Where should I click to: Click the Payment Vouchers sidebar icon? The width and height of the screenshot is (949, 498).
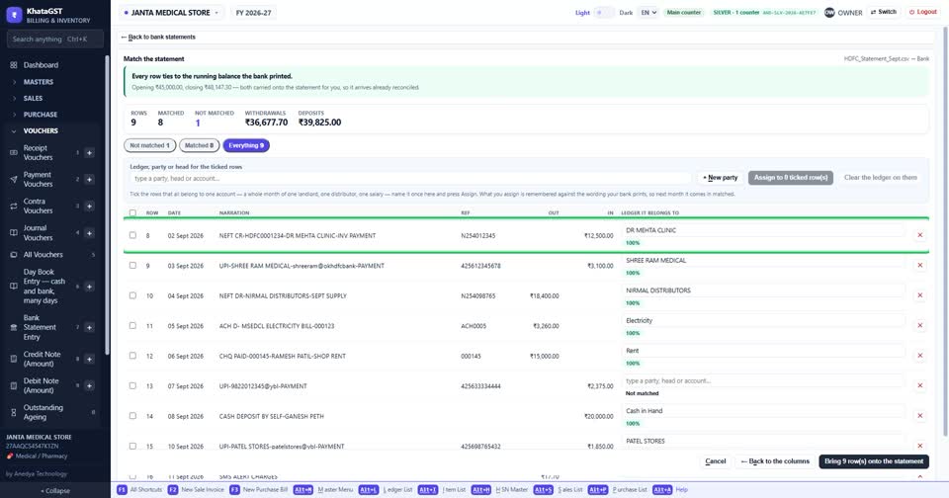point(13,179)
